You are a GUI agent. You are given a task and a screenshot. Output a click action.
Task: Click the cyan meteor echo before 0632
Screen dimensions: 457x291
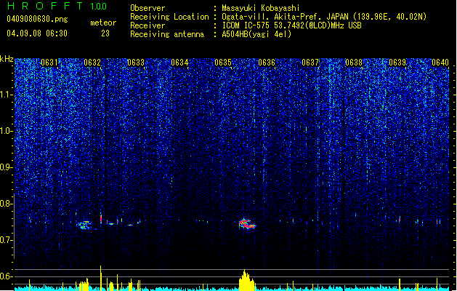(x=84, y=225)
